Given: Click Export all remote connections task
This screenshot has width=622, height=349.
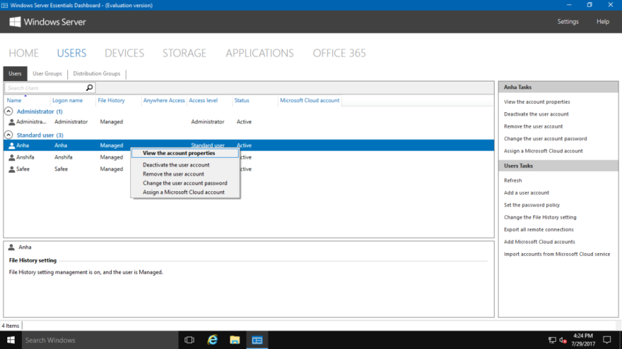Looking at the screenshot, I should tap(538, 229).
